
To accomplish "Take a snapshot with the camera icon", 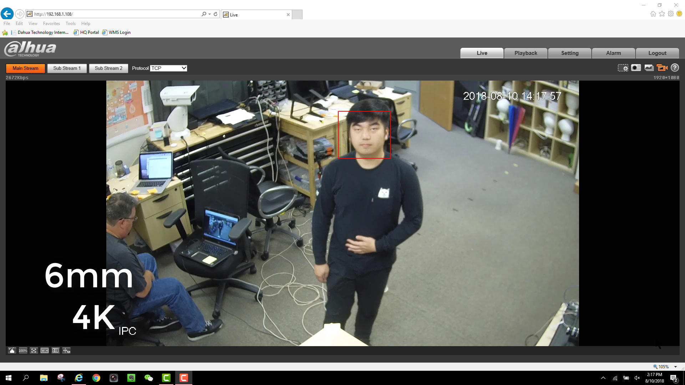I will click(636, 68).
